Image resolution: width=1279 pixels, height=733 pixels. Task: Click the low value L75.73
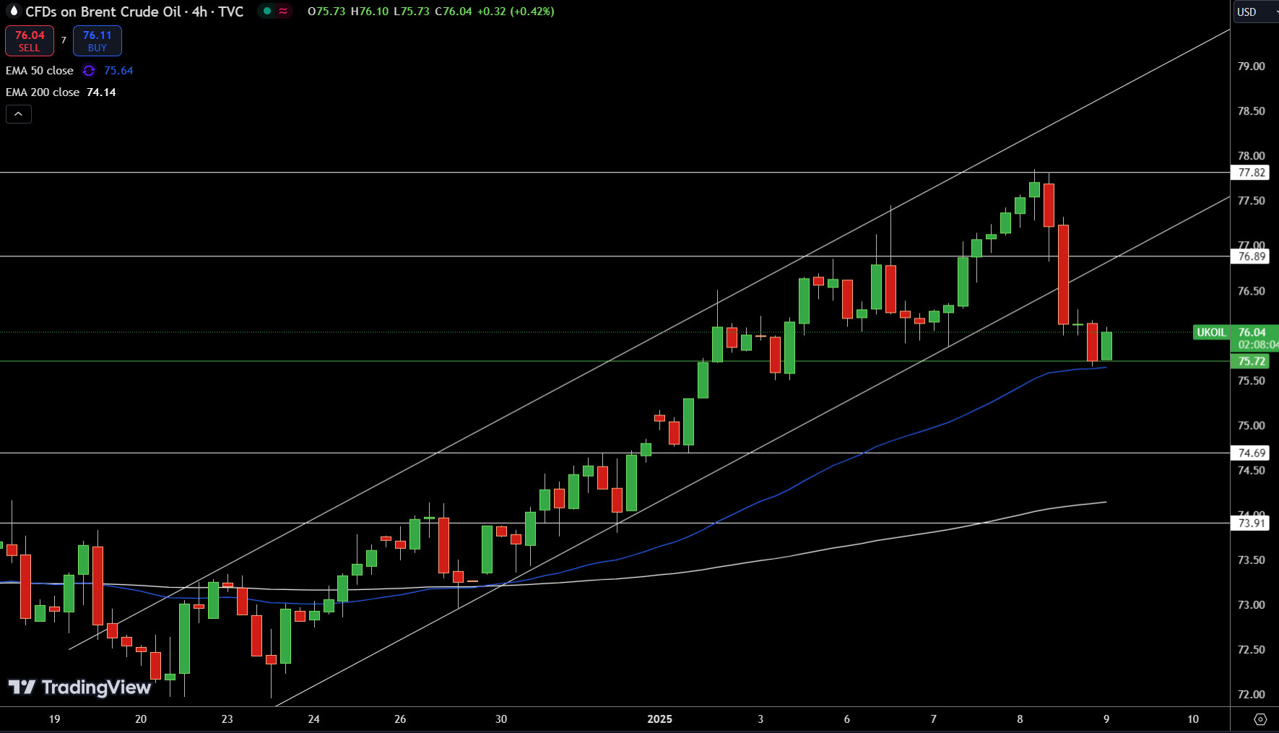pyautogui.click(x=412, y=12)
